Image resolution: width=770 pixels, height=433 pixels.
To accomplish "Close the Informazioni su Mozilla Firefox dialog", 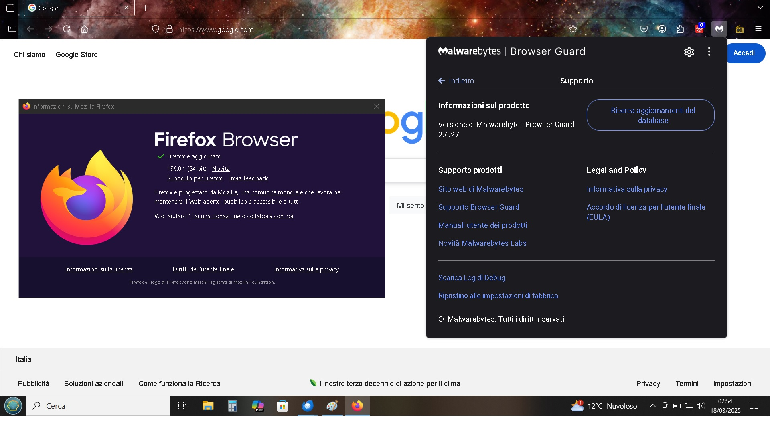I will coord(376,106).
